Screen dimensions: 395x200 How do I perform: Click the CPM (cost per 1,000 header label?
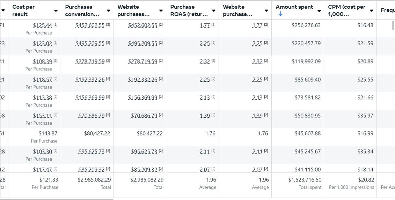pos(347,10)
